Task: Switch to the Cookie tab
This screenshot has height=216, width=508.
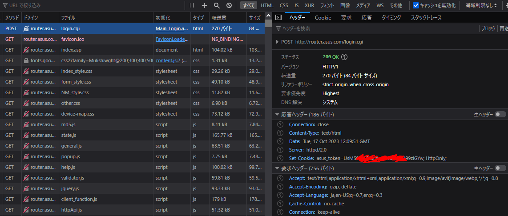Action: coord(323,17)
